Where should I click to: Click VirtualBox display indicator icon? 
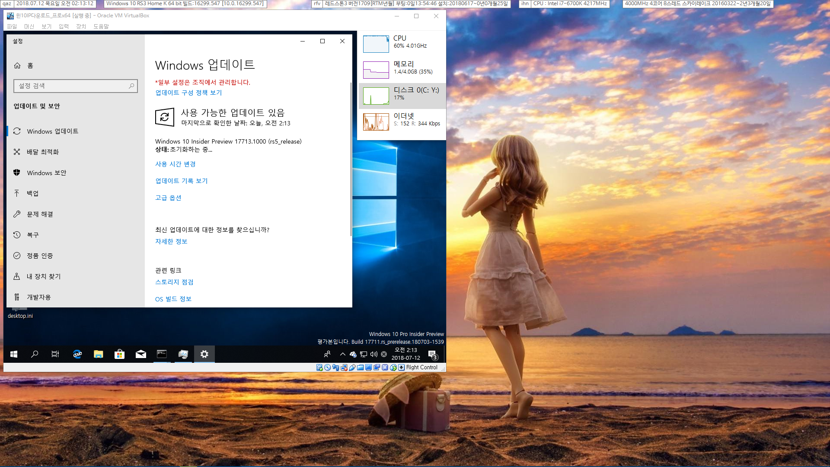click(368, 368)
